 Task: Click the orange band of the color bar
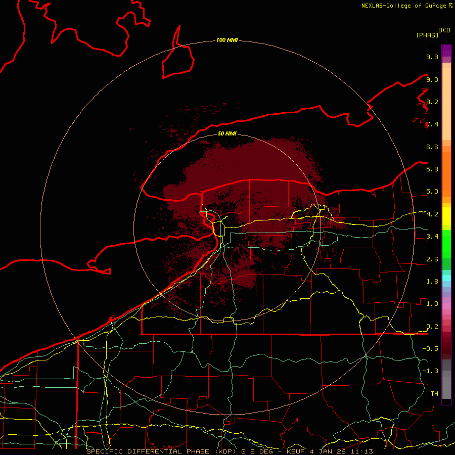pyautogui.click(x=446, y=174)
